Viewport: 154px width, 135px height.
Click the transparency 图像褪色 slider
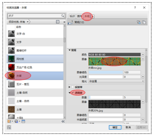pyautogui.click(x=106, y=115)
